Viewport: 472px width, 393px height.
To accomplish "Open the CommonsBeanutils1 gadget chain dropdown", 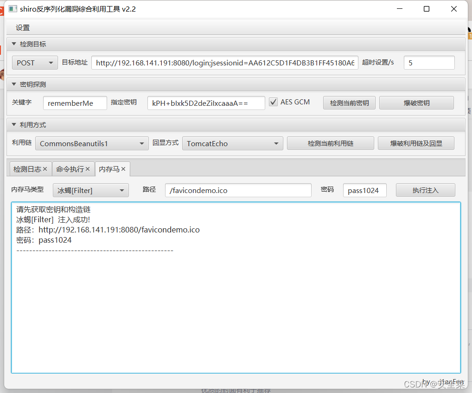I will click(x=92, y=143).
